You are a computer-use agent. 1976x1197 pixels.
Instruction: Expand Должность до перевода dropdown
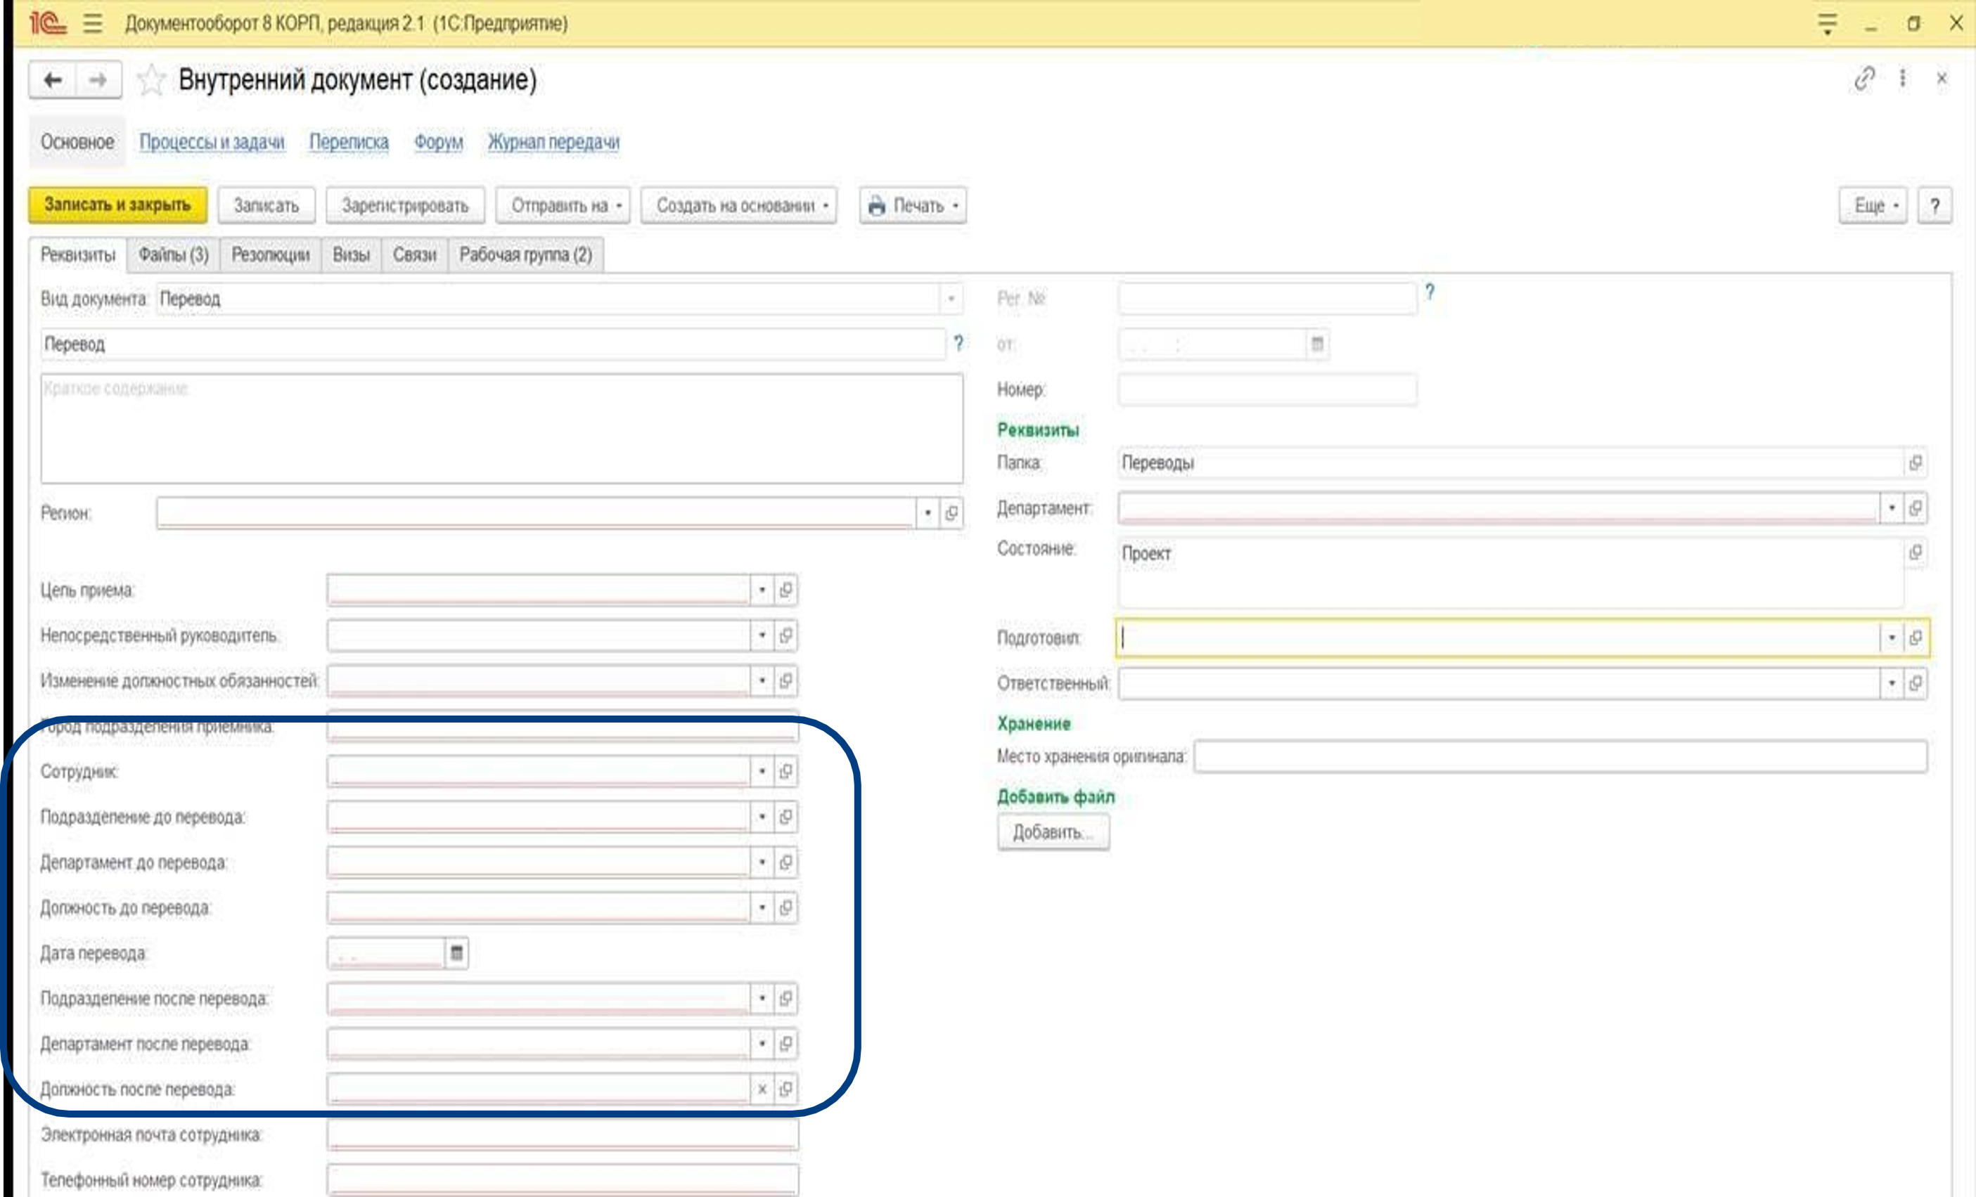[x=762, y=907]
